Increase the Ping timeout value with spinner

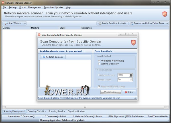131,74
